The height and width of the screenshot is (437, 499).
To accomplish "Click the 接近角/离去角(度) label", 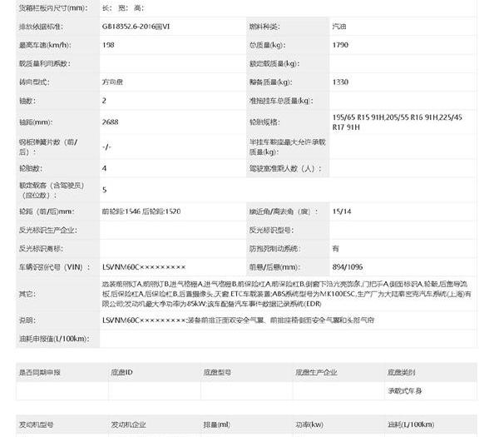I will (x=284, y=211).
